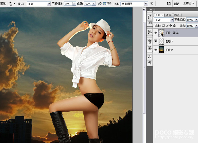This screenshot has width=198, height=143.
Task: Open the Clone Source panel icon
Action: (x=150, y=48)
